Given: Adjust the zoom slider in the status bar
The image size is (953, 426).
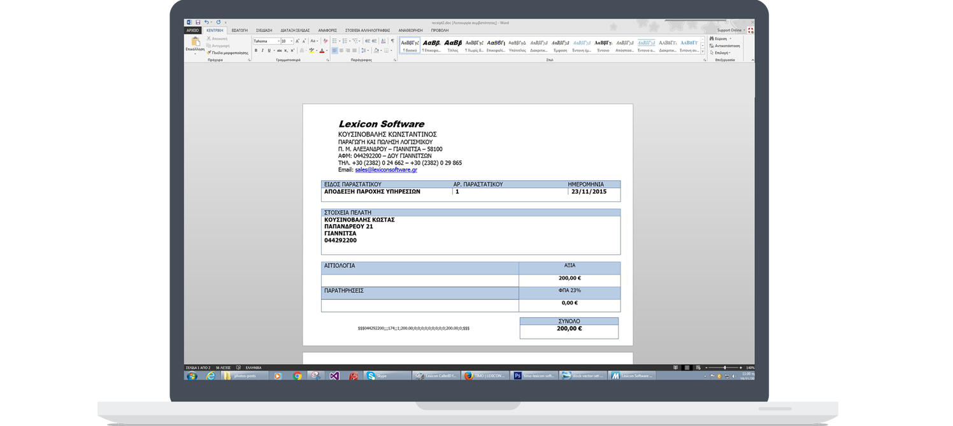Looking at the screenshot, I should point(724,367).
